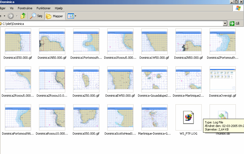Select the Martinique-Dominica-G thumbnail
Image resolution: width=244 pixels, height=154 pixels.
(x=154, y=117)
